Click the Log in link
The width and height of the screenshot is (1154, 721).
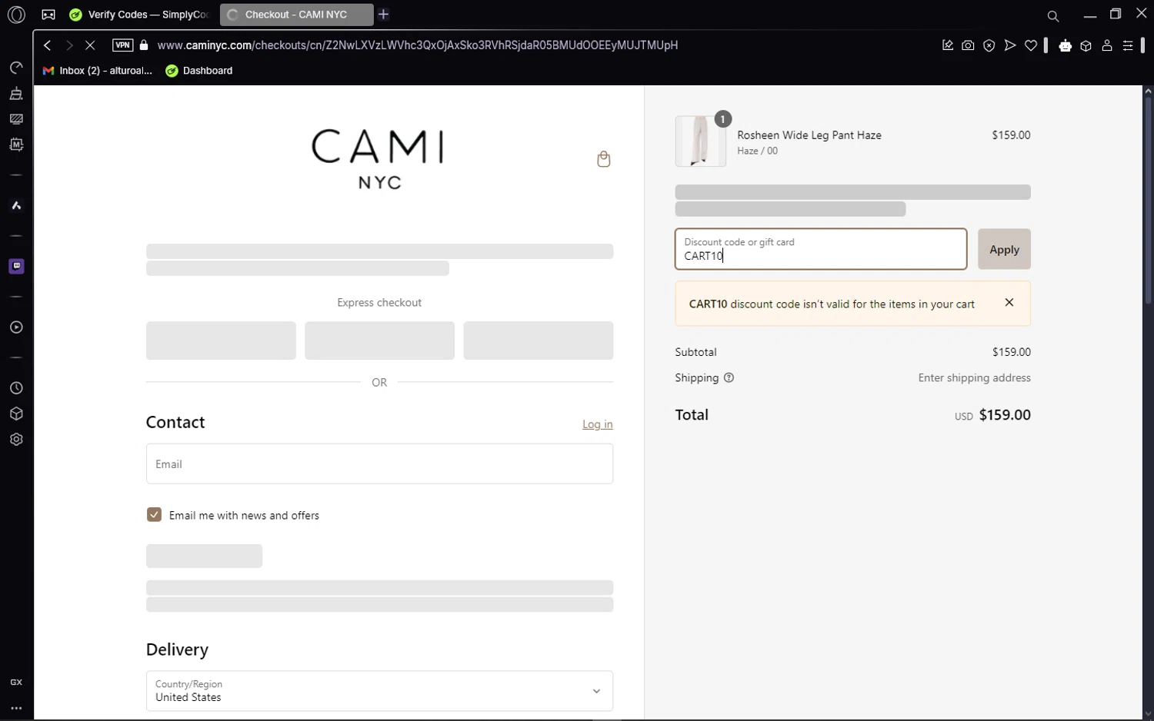pos(597,424)
